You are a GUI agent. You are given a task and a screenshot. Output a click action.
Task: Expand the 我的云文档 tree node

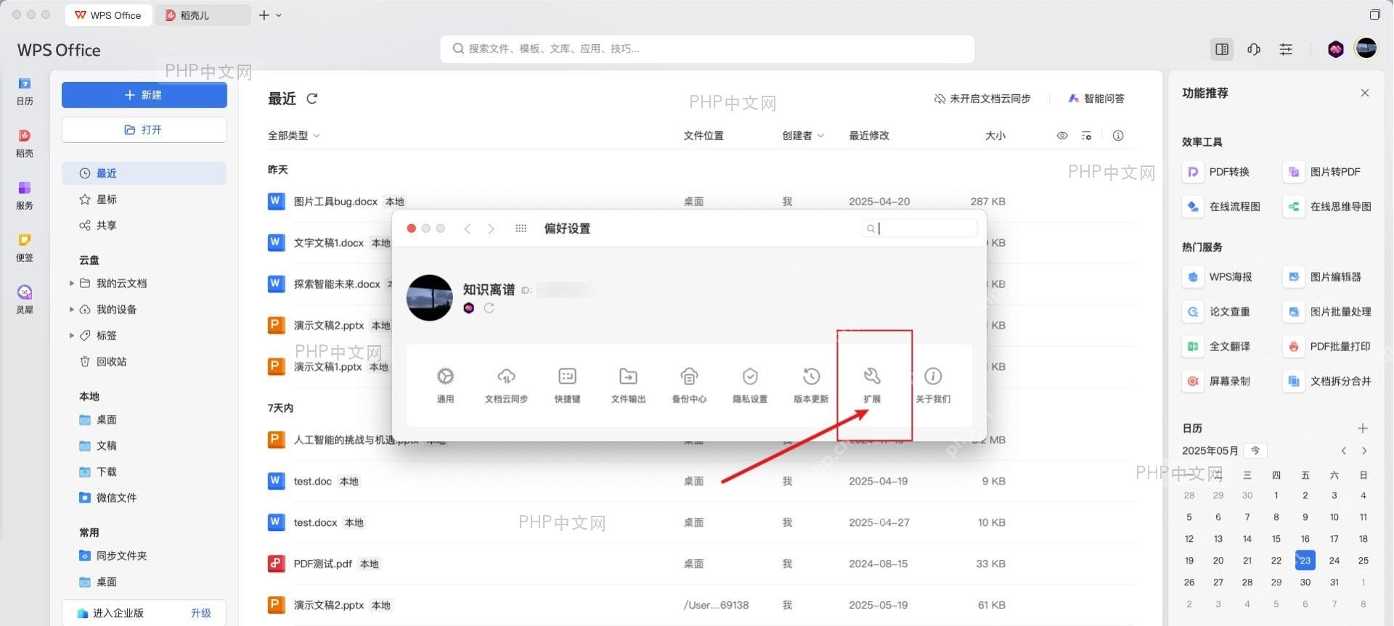(x=71, y=284)
